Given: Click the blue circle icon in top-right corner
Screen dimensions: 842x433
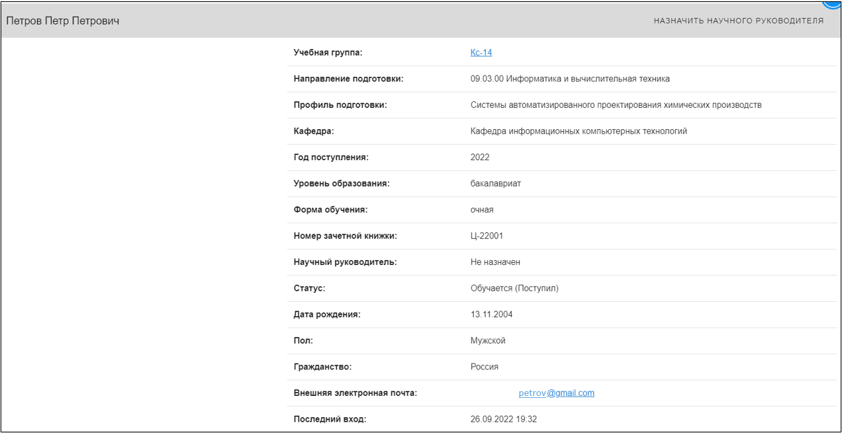Looking at the screenshot, I should click(833, 3).
